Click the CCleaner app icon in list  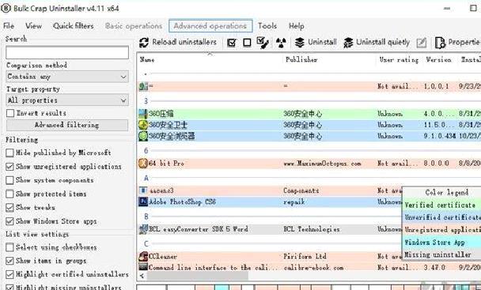(x=143, y=256)
